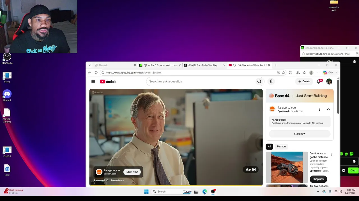Switch to the ALStan5 Stream tab
The height and width of the screenshot is (201, 359).
click(160, 65)
